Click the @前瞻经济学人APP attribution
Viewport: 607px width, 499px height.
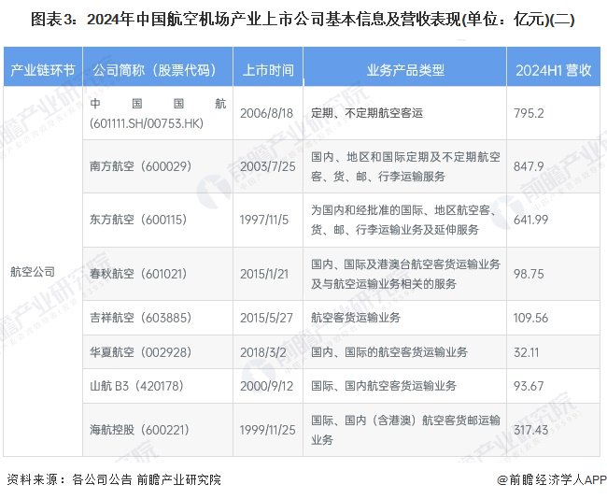click(x=552, y=479)
